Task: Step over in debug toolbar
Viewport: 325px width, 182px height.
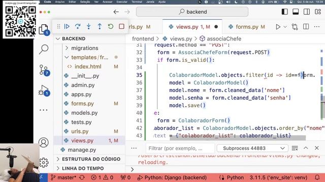Action: click(x=78, y=26)
